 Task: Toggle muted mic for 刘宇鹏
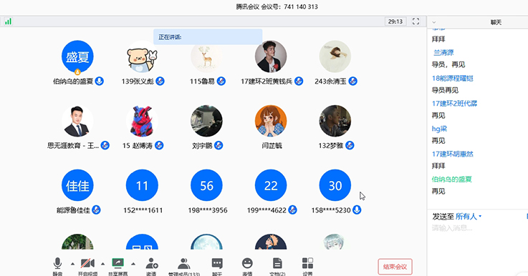(x=219, y=146)
